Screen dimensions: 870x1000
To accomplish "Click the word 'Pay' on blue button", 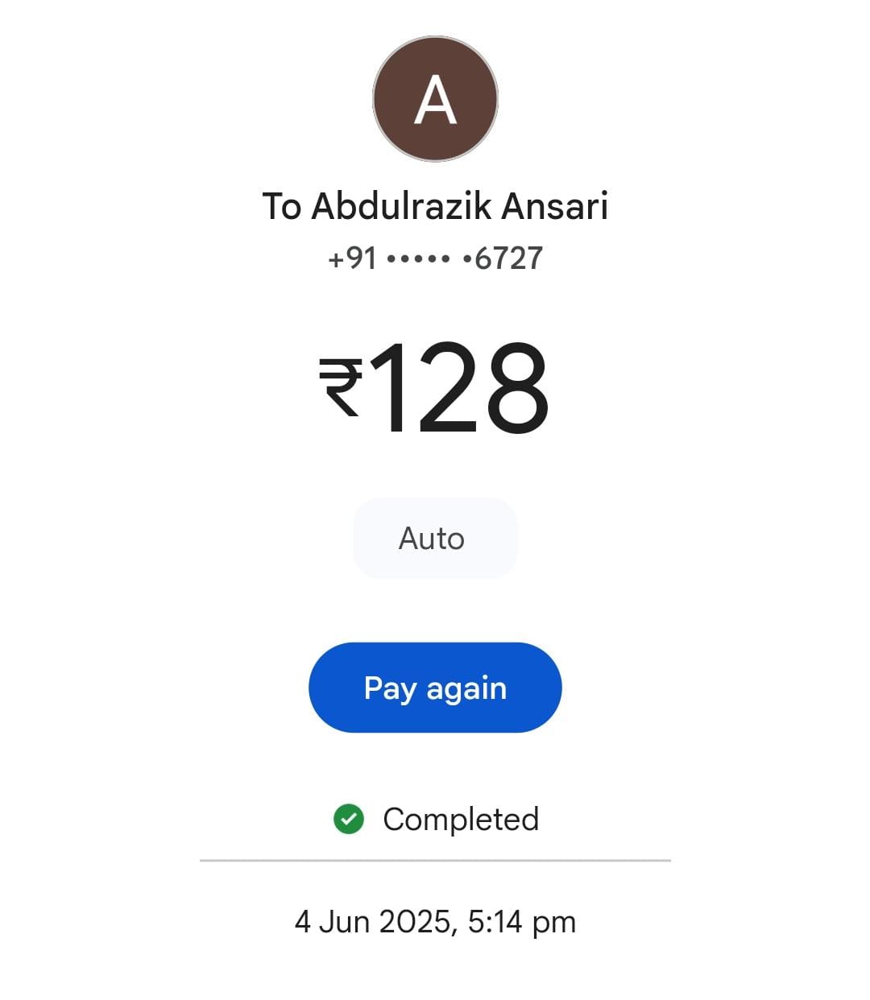I will [x=390, y=689].
